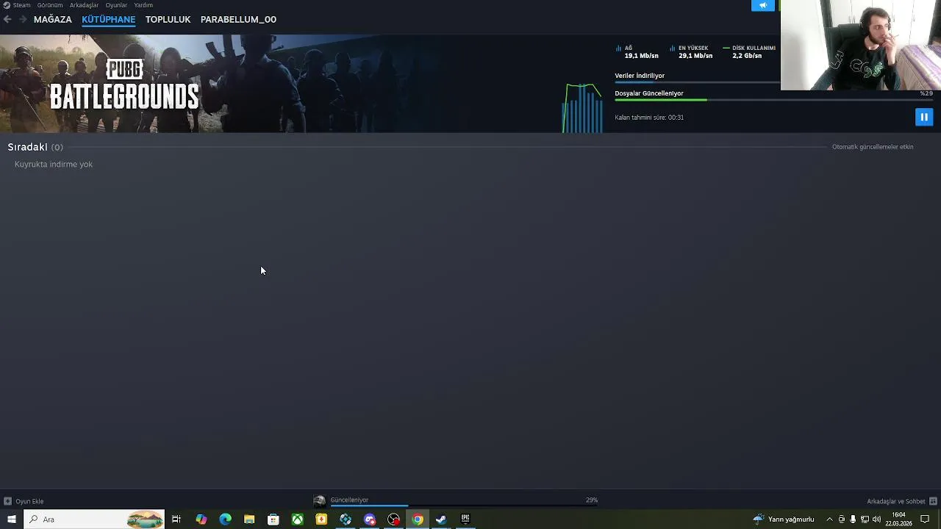Open Microsoft Store from the taskbar
The image size is (941, 529).
pos(273,519)
